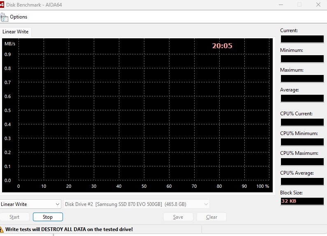Click the CPU% Average value box
Viewport: 327px width, 236px height.
pos(302,182)
